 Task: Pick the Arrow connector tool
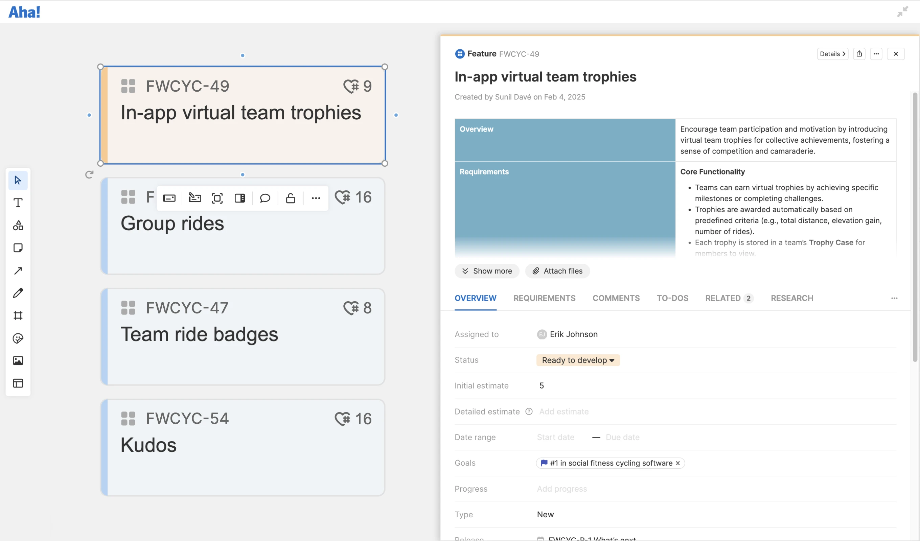[x=18, y=270]
